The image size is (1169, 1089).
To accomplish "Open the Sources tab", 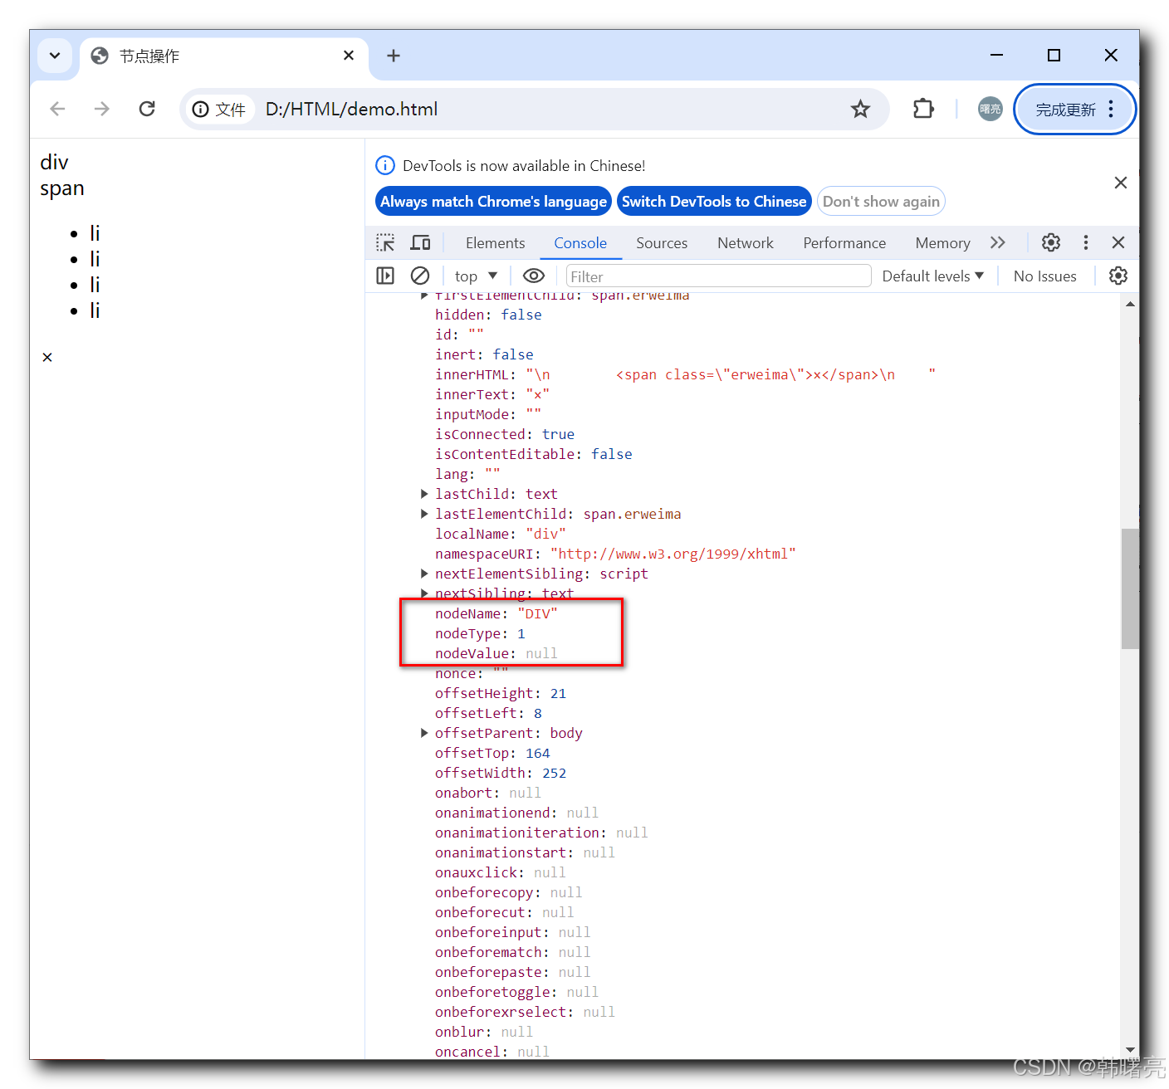I will (x=662, y=242).
